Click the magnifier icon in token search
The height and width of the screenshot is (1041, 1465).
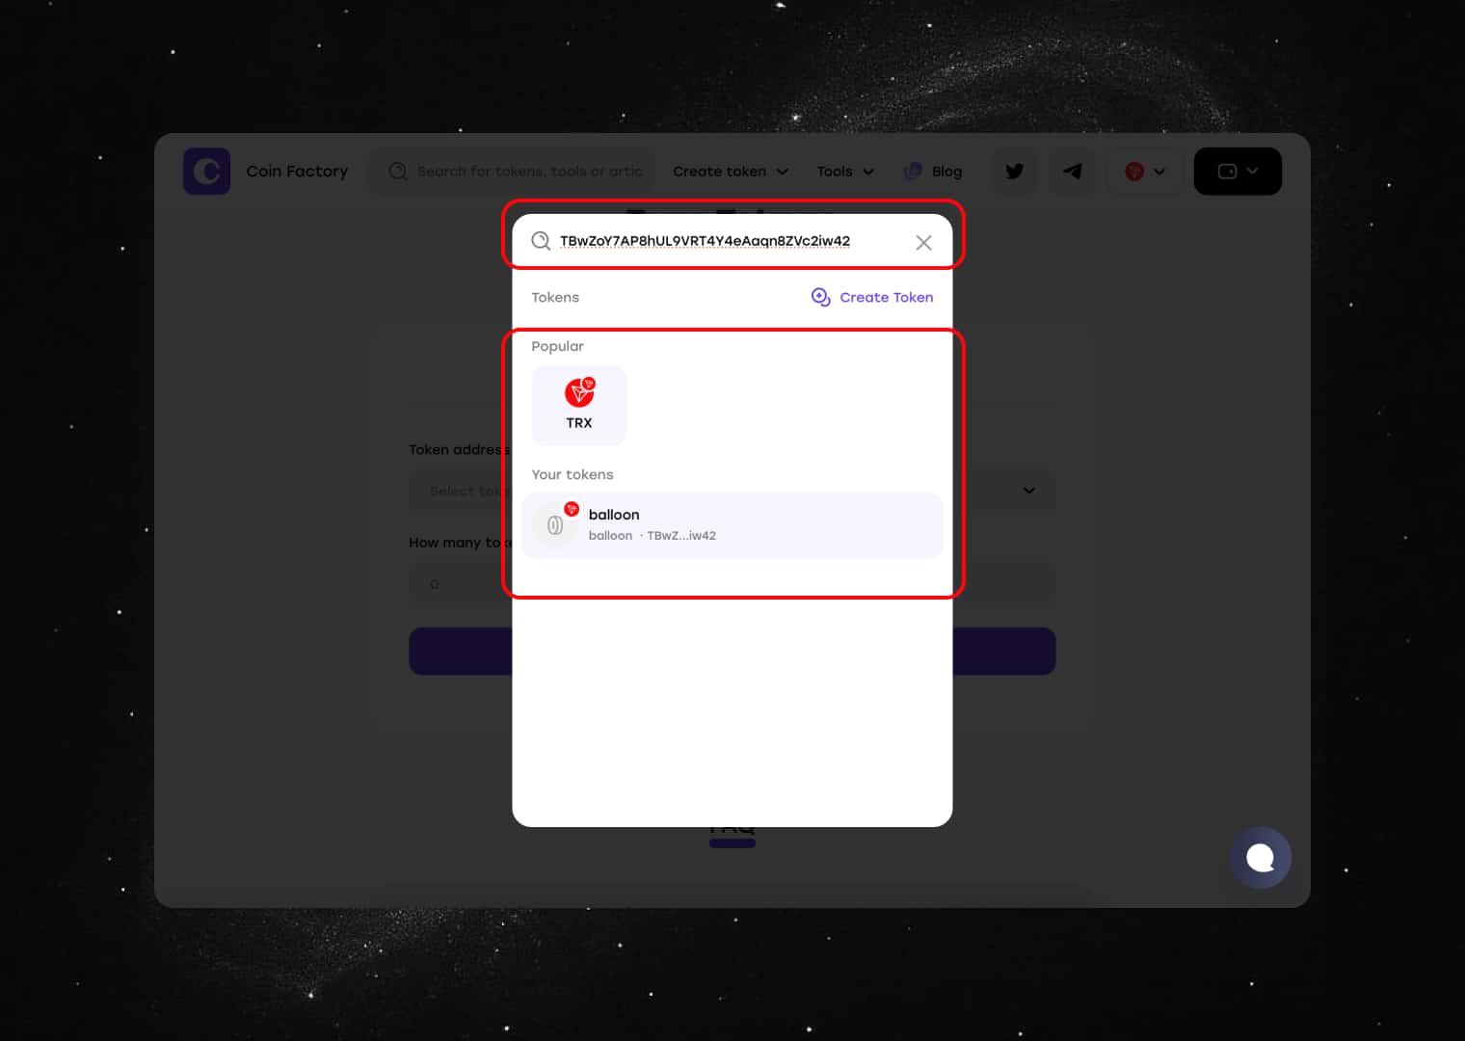pos(541,241)
